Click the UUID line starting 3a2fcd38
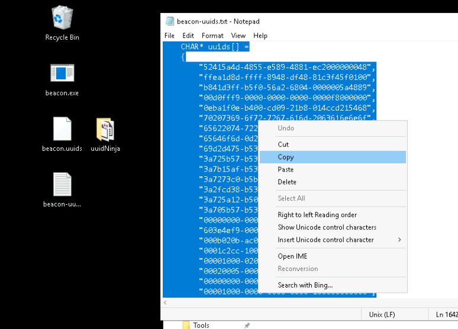 (228, 189)
